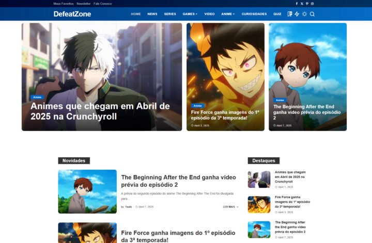Open the Facebook social icon
This screenshot has height=243, width=372.
pos(297,4)
